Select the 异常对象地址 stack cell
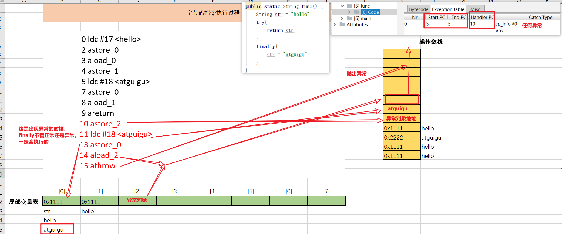 pos(402,118)
